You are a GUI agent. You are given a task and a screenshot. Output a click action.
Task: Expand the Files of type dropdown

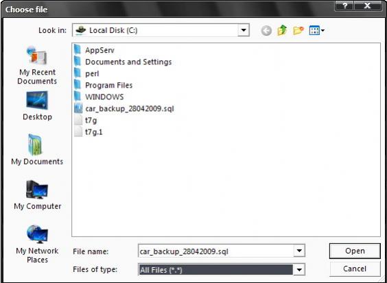299,269
